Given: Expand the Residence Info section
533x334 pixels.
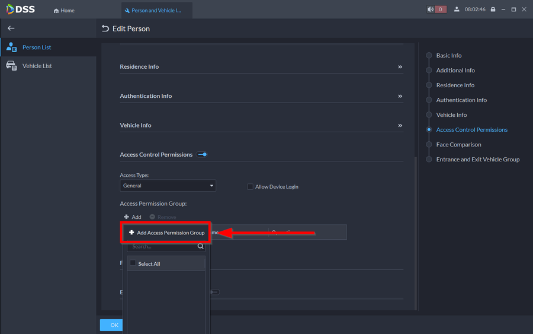Looking at the screenshot, I should (x=400, y=67).
